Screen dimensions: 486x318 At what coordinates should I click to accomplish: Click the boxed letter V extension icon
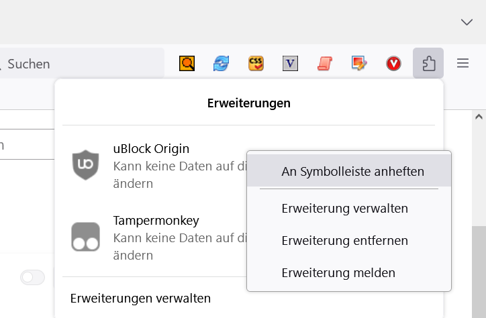(290, 64)
